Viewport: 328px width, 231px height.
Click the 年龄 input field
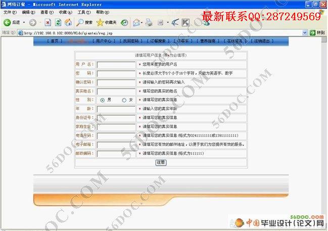pyautogui.click(x=116, y=109)
